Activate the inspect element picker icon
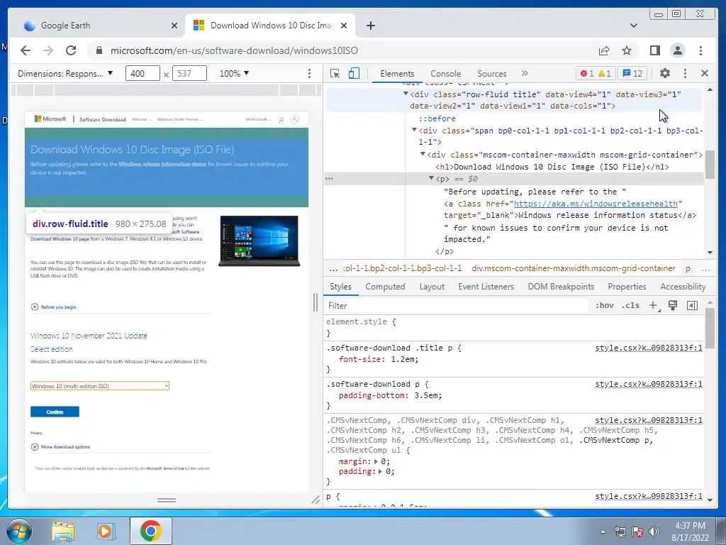This screenshot has width=726, height=545. point(335,73)
